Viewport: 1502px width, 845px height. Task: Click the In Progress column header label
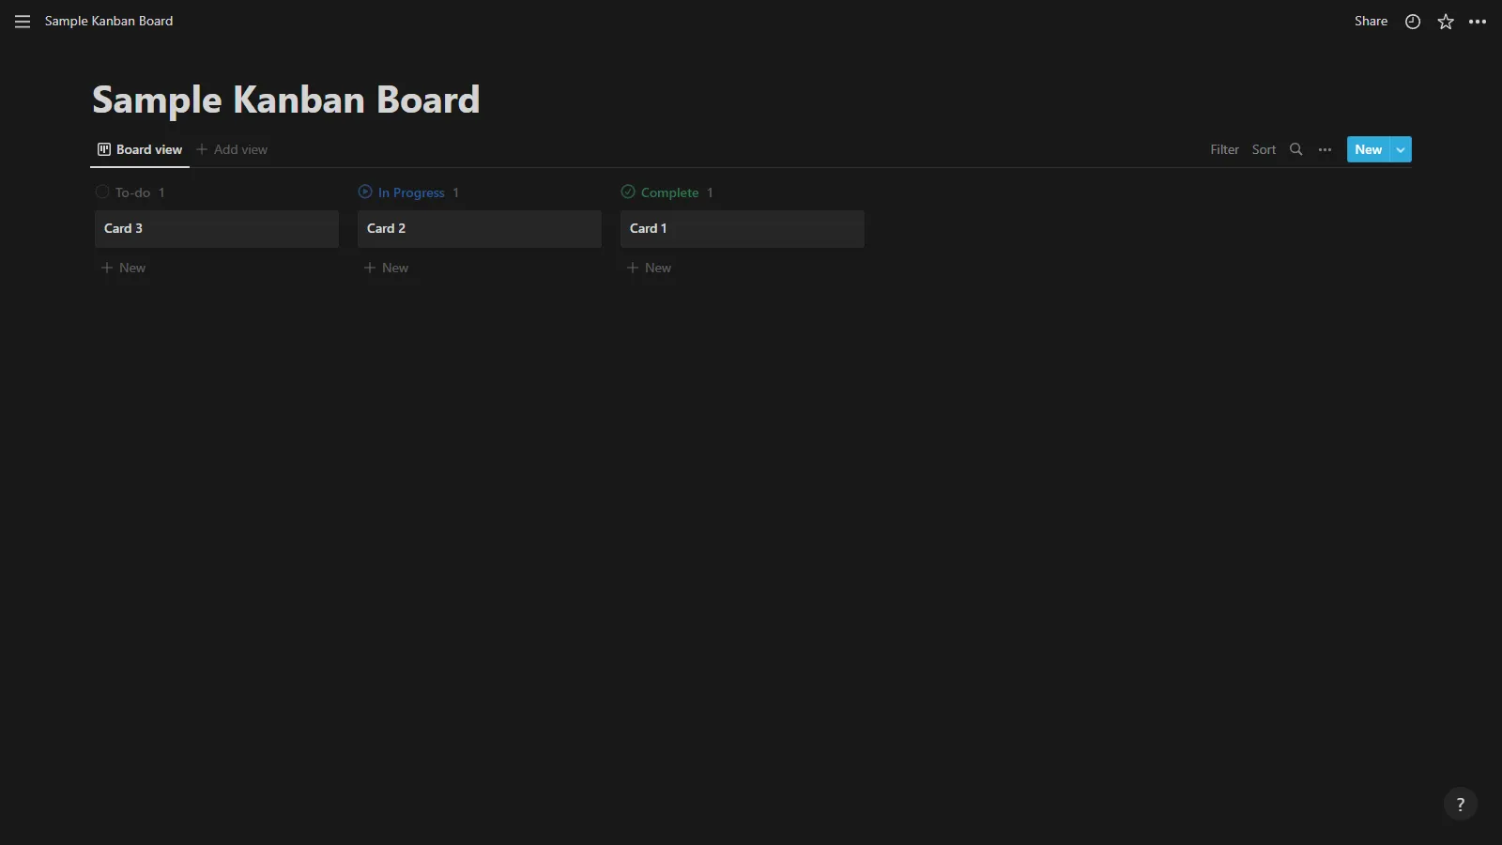(x=411, y=192)
